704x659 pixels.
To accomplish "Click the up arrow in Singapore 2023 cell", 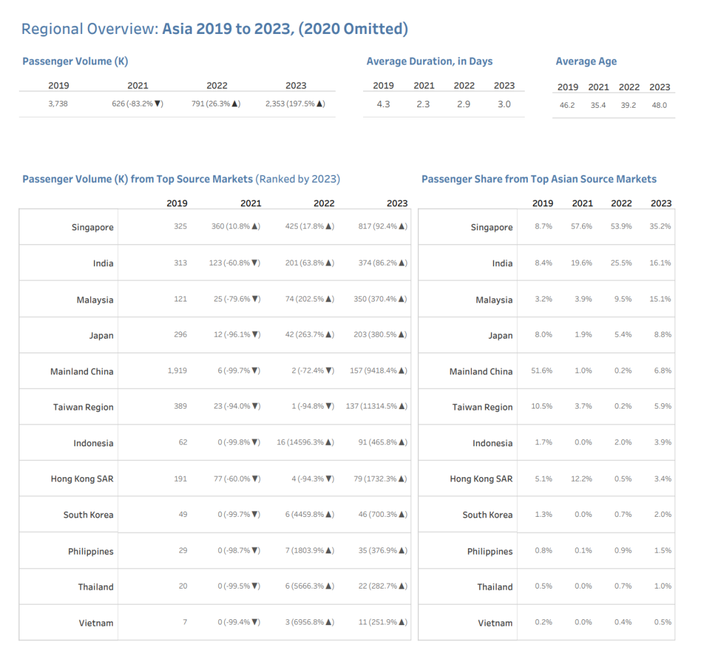I will 402,226.
